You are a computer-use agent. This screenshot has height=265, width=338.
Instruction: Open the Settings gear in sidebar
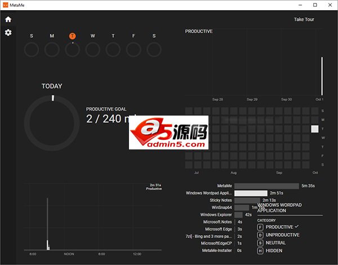click(8, 33)
